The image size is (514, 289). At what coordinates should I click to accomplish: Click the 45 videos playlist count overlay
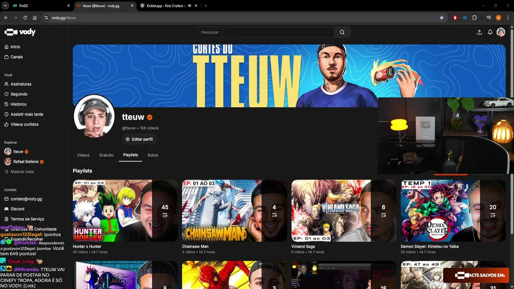(x=165, y=211)
